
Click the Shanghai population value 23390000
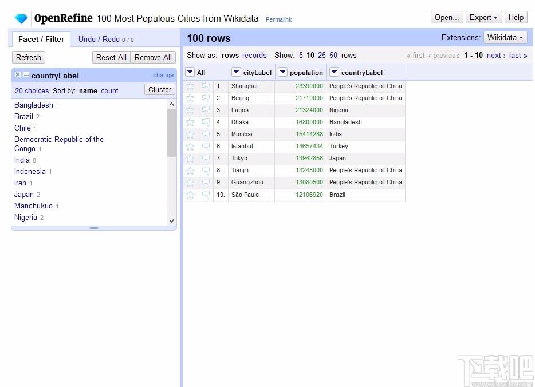[x=309, y=86]
